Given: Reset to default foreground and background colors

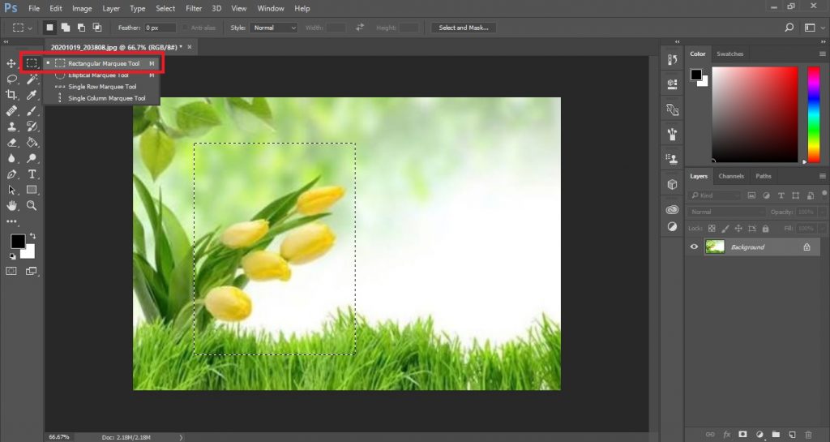Looking at the screenshot, I should coord(12,256).
